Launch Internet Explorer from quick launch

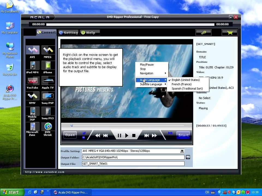(x=30, y=192)
